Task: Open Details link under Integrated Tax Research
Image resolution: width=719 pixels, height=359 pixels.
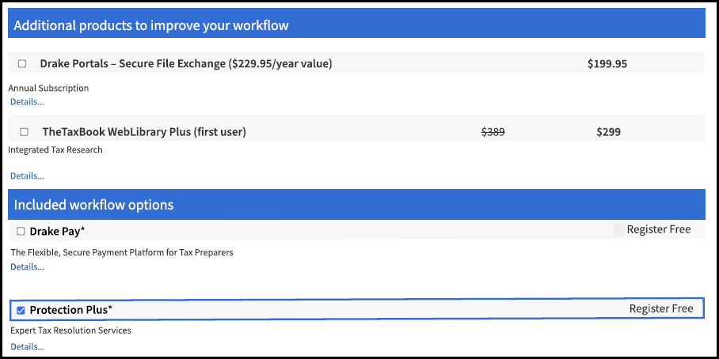Action: (x=28, y=176)
